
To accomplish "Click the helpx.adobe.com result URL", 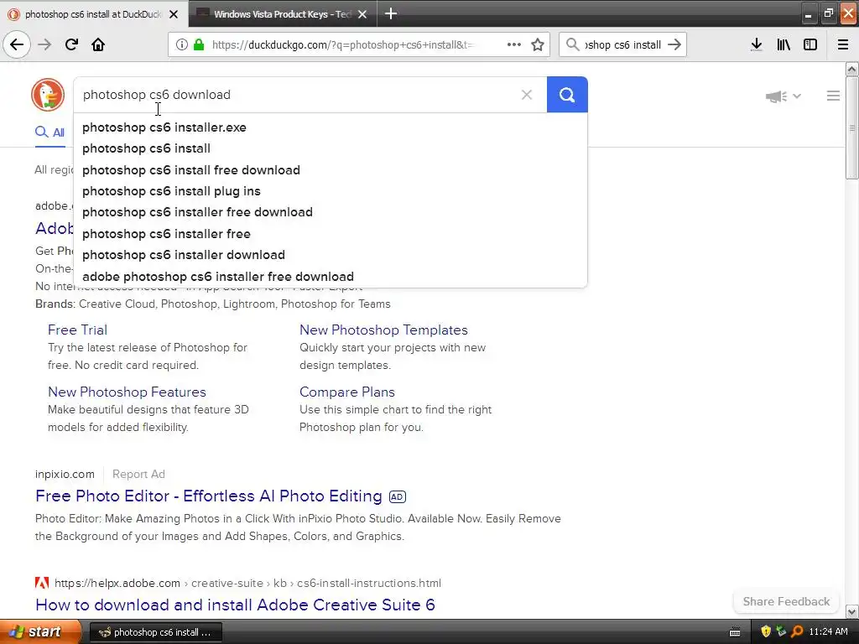I will pyautogui.click(x=247, y=584).
